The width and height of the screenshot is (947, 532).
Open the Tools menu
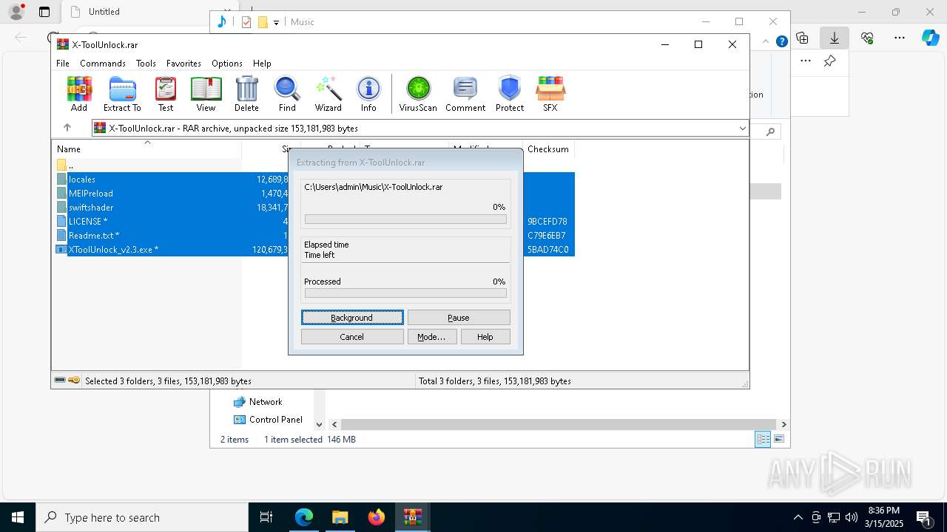coord(146,64)
